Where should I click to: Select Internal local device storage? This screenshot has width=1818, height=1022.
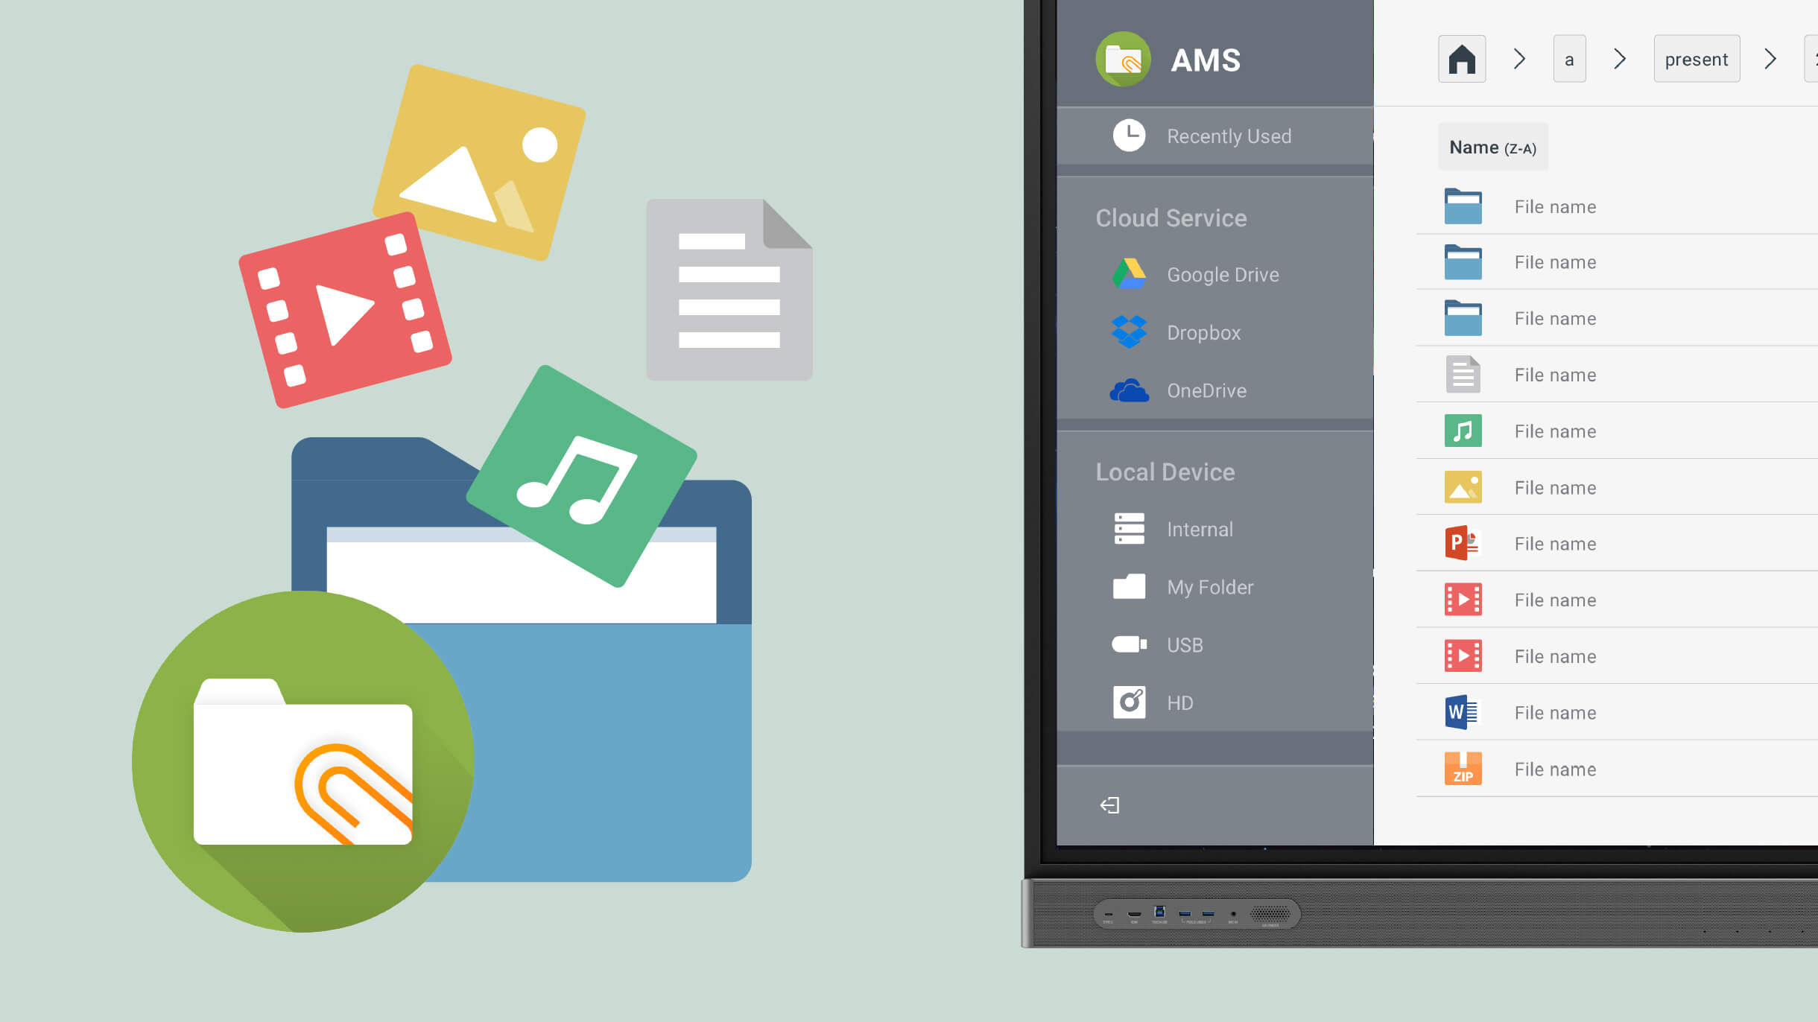1200,529
